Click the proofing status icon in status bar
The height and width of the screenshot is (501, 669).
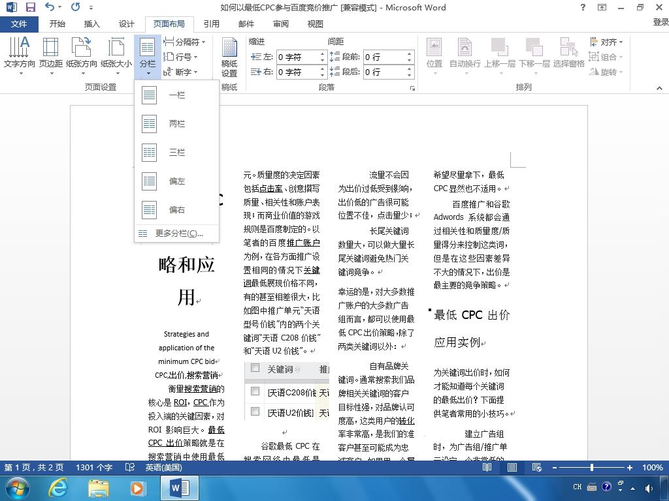(130, 467)
